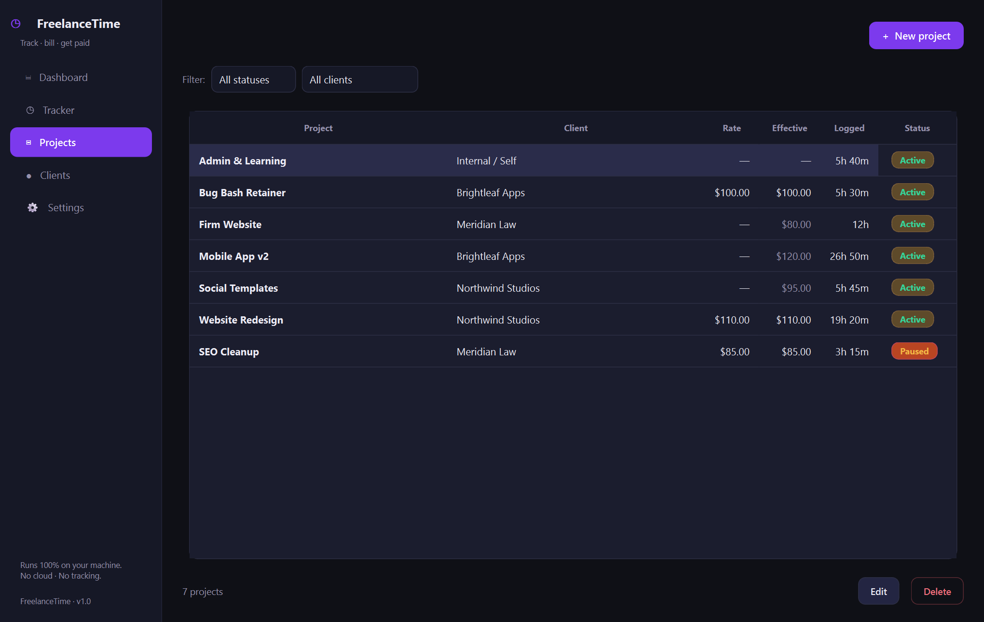Click the 26h 50m logged value
The width and height of the screenshot is (984, 622).
click(x=849, y=256)
